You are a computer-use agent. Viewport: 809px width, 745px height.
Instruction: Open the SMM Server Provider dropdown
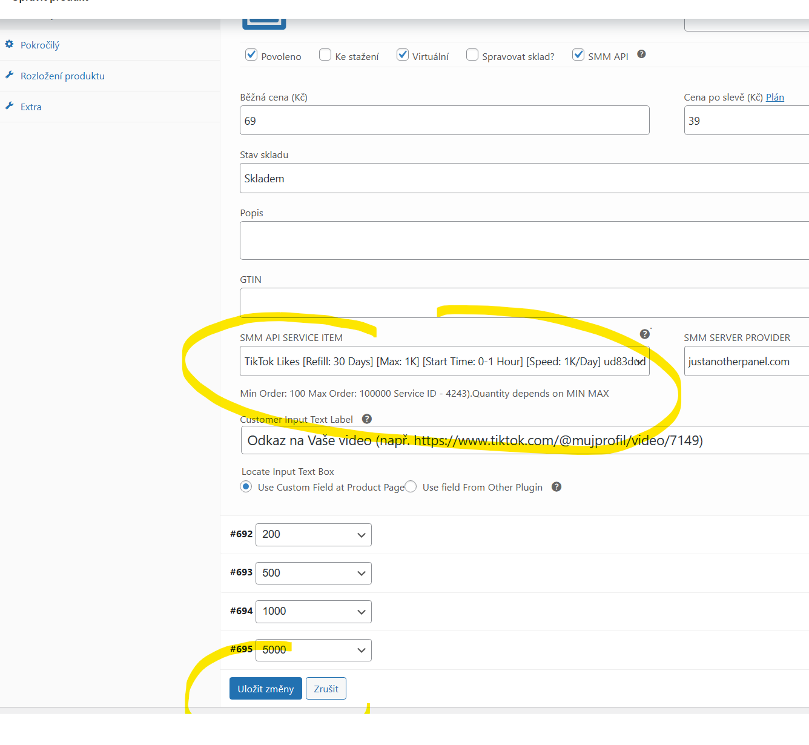tap(747, 362)
